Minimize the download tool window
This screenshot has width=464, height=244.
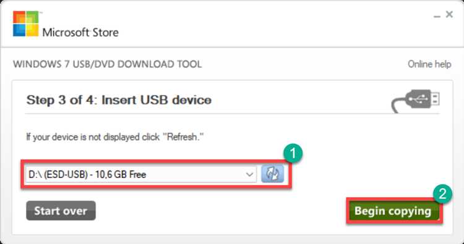point(437,16)
